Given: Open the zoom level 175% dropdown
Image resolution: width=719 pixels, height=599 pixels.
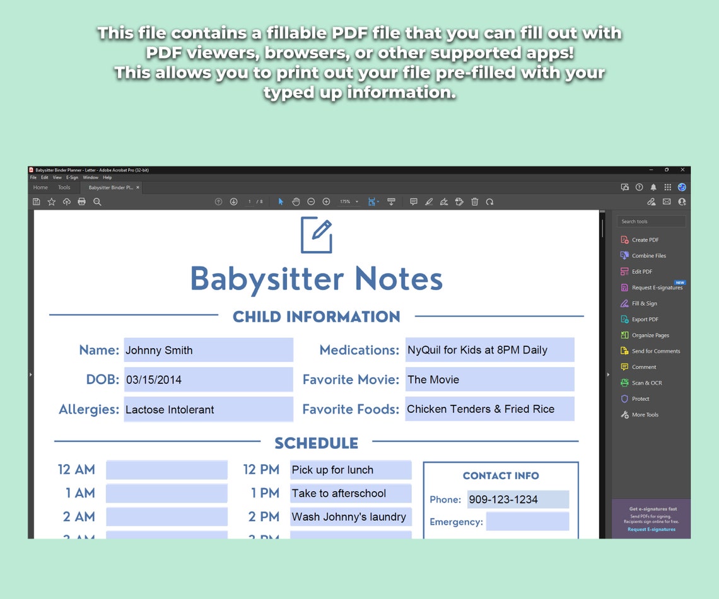Looking at the screenshot, I should (x=349, y=201).
